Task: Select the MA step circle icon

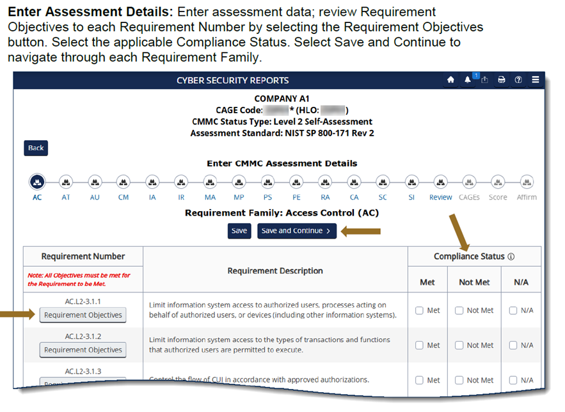Action: tap(210, 182)
